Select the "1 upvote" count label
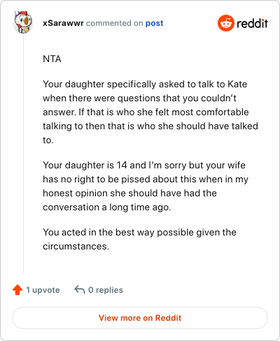 coord(43,290)
